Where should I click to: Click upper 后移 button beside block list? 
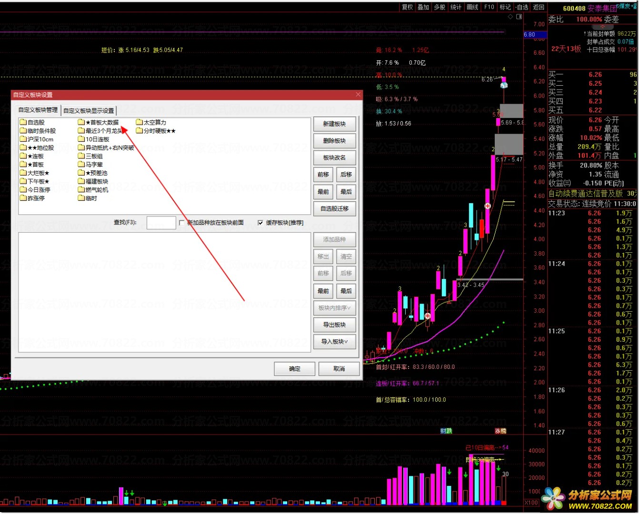point(346,175)
